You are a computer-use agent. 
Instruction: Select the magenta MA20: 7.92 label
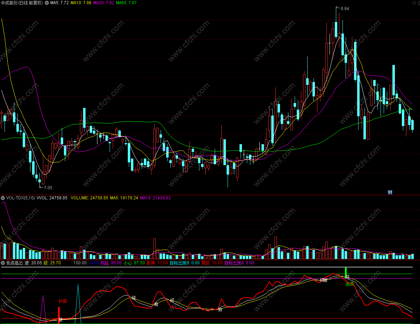pos(104,3)
